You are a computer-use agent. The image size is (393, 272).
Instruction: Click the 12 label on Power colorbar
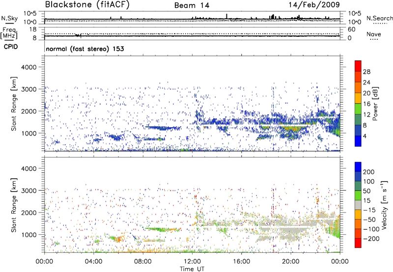click(x=366, y=115)
